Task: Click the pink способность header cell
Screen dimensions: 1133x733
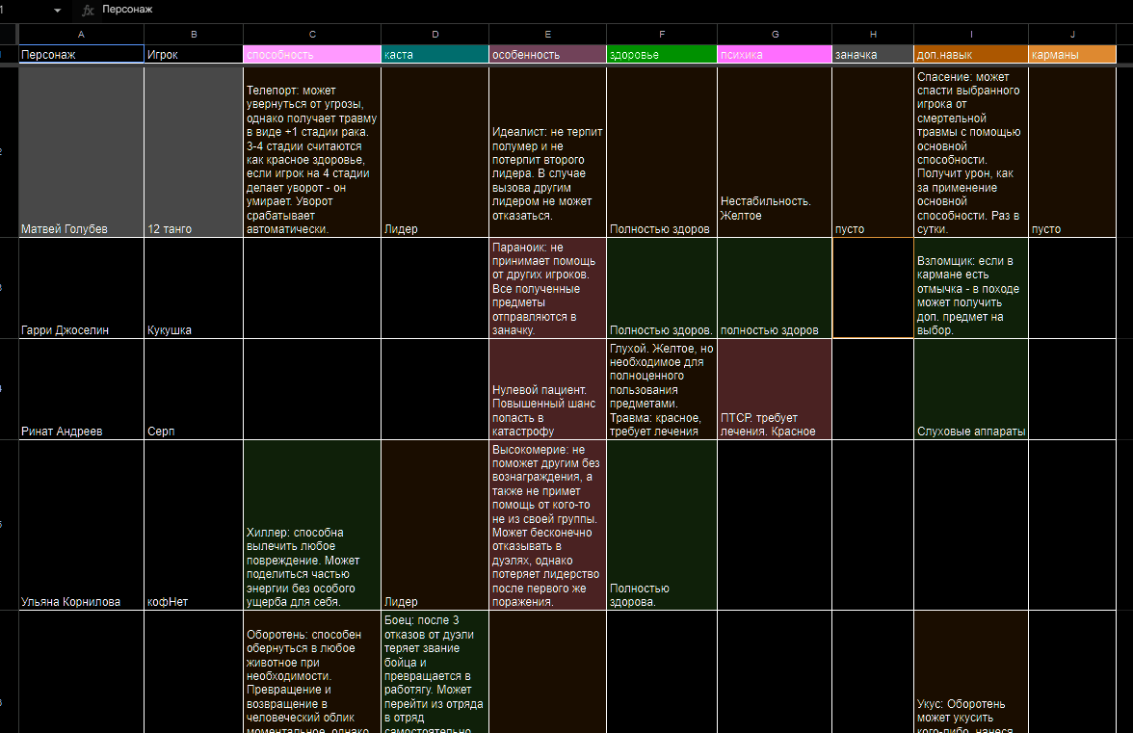Action: click(x=312, y=55)
